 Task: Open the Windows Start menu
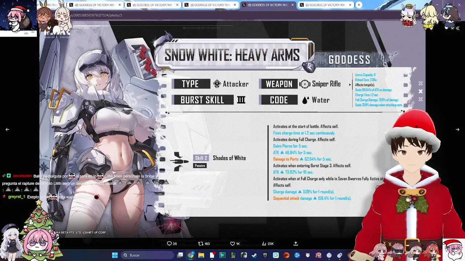(115, 255)
